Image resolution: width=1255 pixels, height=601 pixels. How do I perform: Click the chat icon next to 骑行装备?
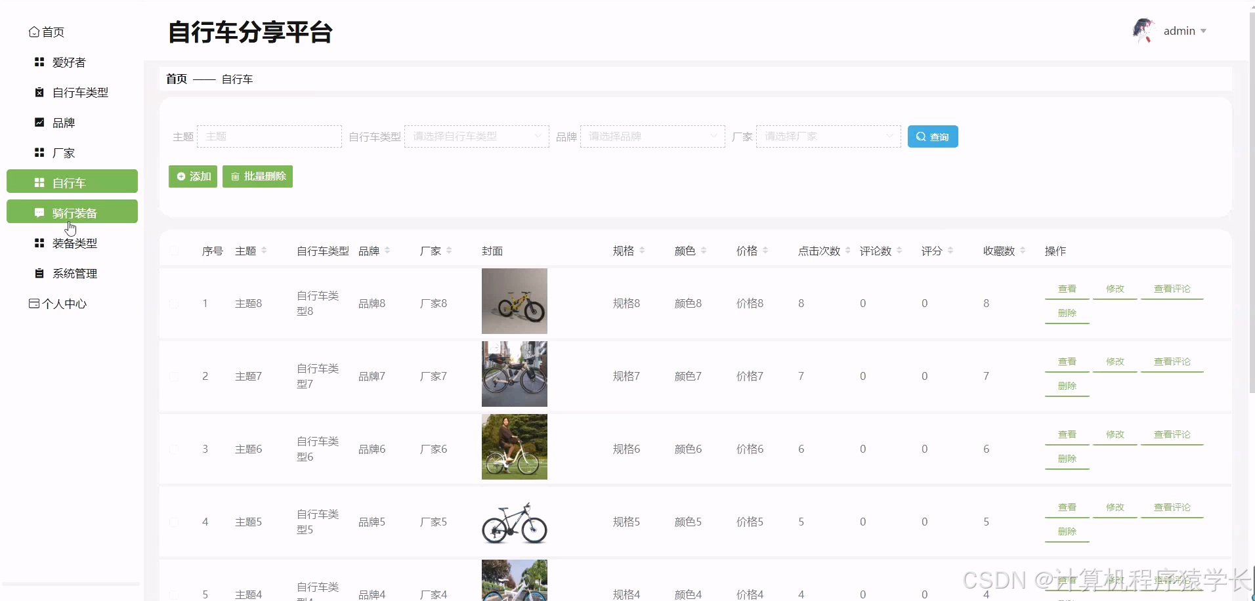39,213
